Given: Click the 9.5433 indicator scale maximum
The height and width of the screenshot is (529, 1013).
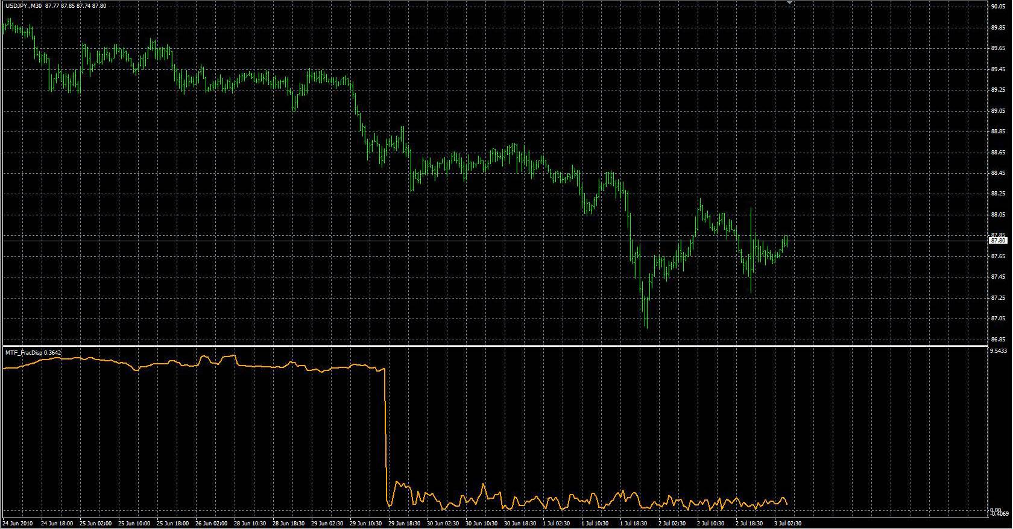Looking at the screenshot, I should tap(999, 350).
